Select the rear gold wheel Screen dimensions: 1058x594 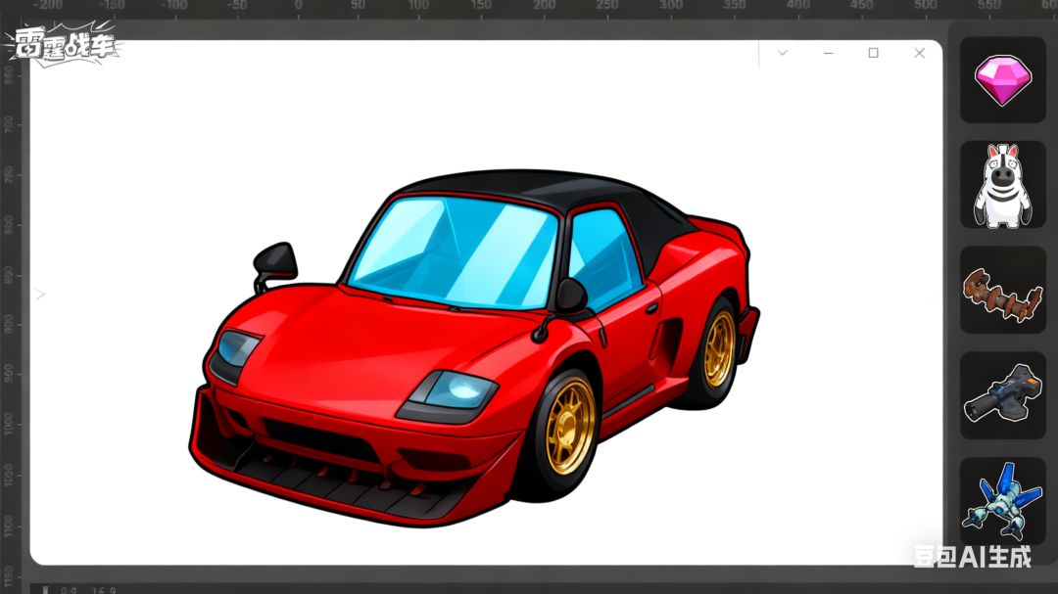tap(718, 348)
